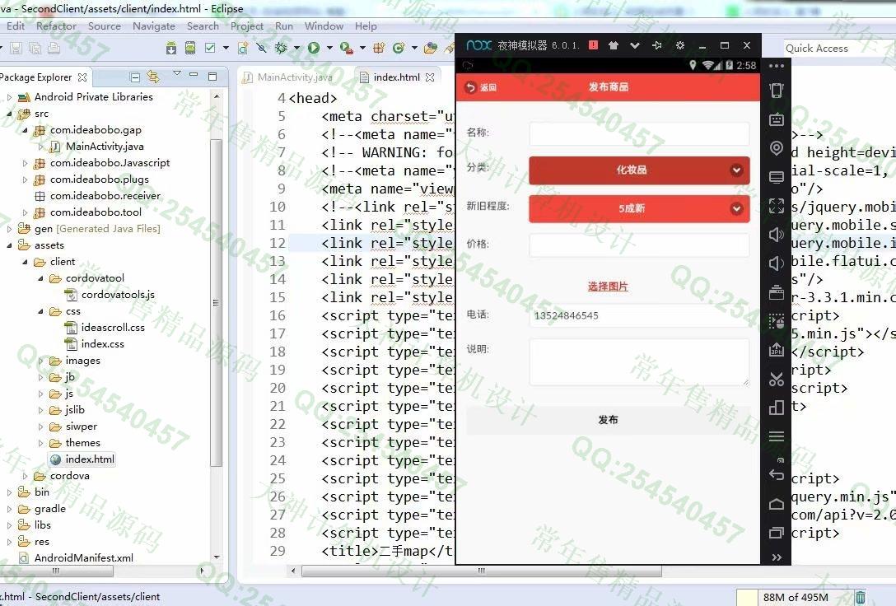The image size is (896, 606).
Task: Open the Window menu
Action: point(324,26)
